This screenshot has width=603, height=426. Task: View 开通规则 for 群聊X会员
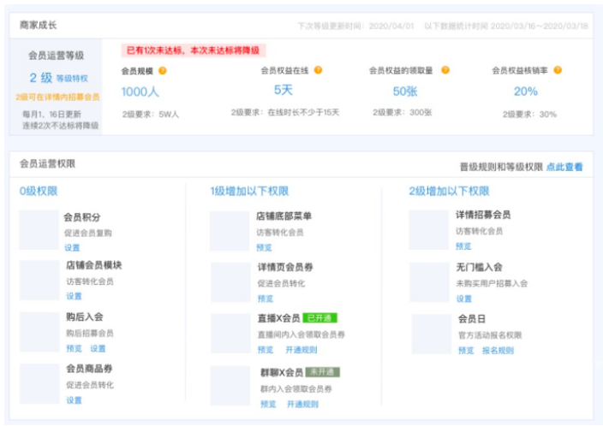pos(301,404)
